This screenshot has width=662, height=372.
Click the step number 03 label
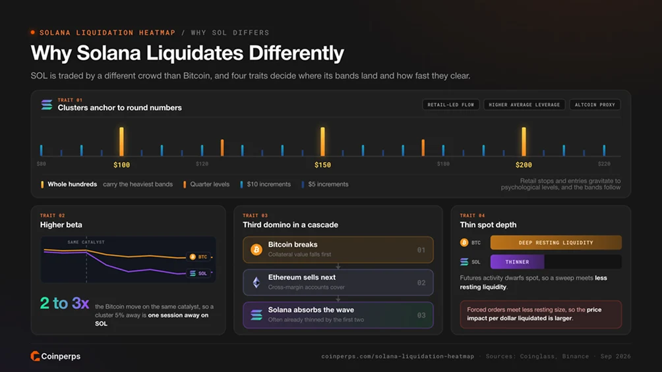[421, 315]
